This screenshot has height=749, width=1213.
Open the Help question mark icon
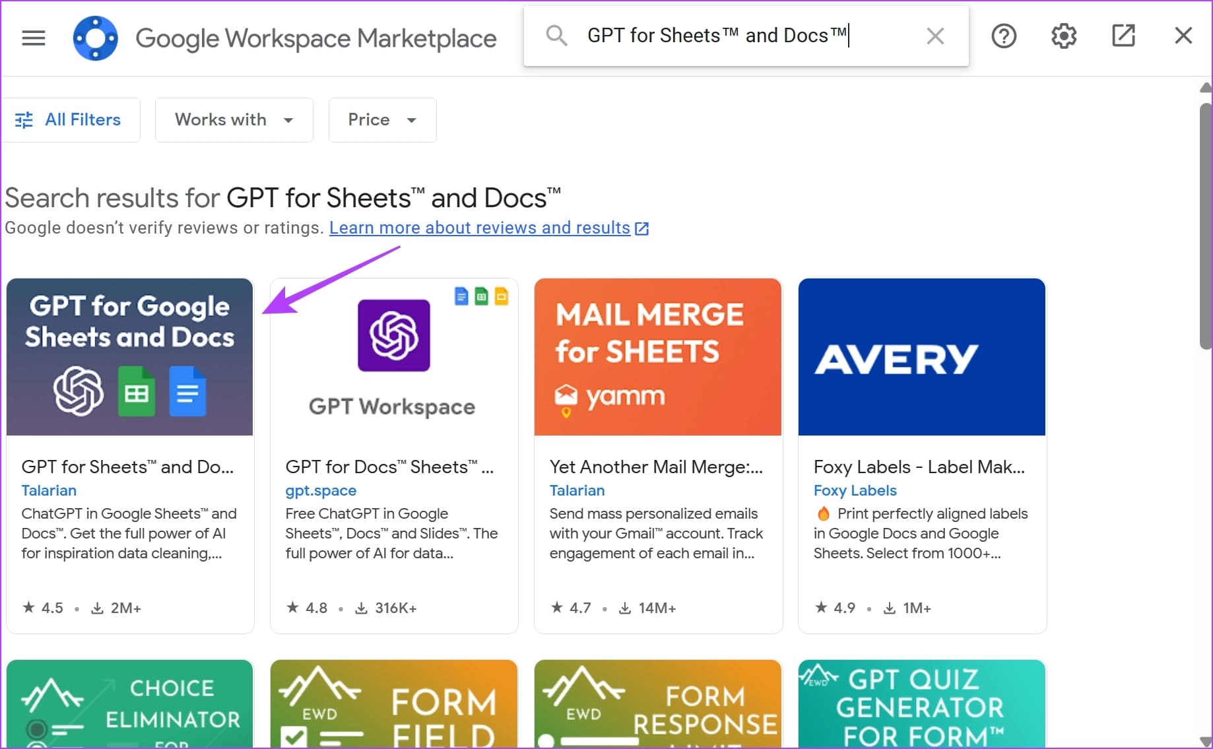pos(1004,36)
